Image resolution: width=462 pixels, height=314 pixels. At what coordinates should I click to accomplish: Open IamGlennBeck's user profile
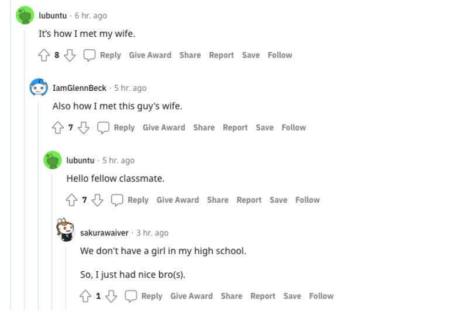(x=80, y=88)
